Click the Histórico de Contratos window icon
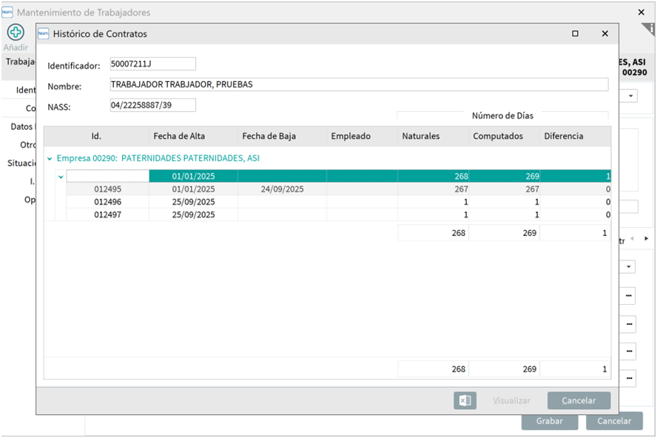The image size is (657, 438). tap(44, 33)
